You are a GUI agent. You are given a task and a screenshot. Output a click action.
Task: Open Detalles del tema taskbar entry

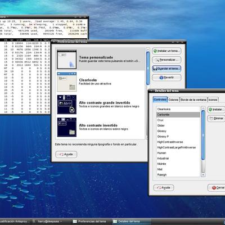(132, 222)
